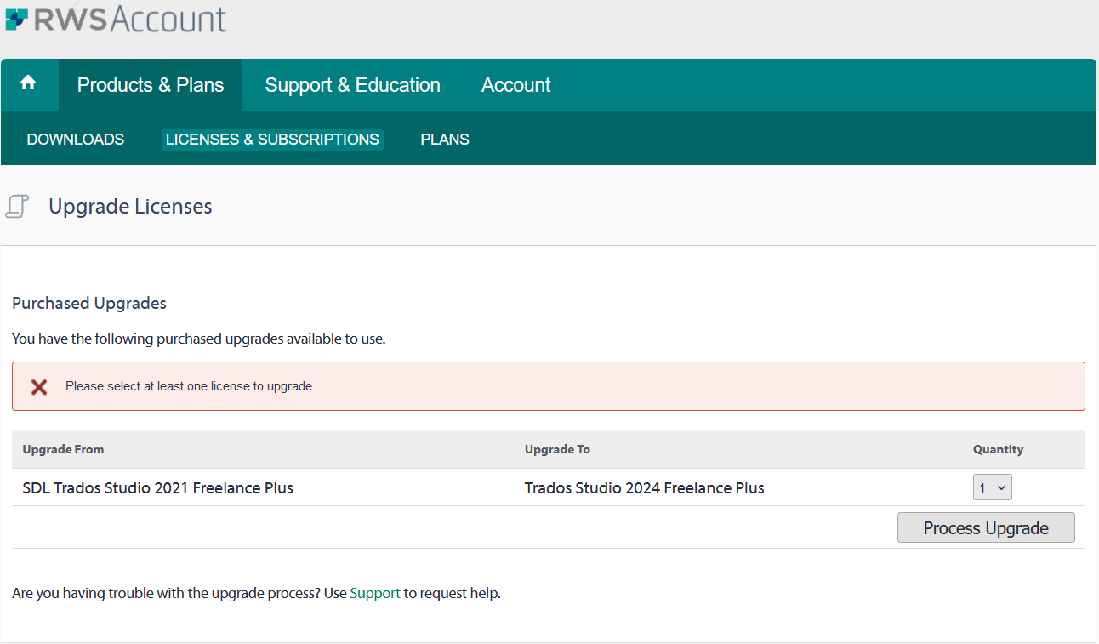This screenshot has width=1099, height=644.
Task: Go to the Plans submenu item
Action: (x=445, y=140)
